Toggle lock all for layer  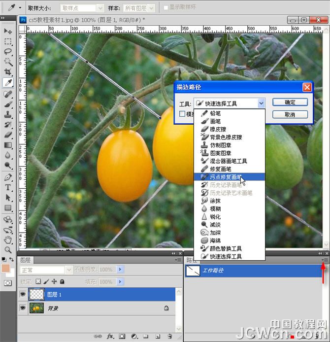62,281
